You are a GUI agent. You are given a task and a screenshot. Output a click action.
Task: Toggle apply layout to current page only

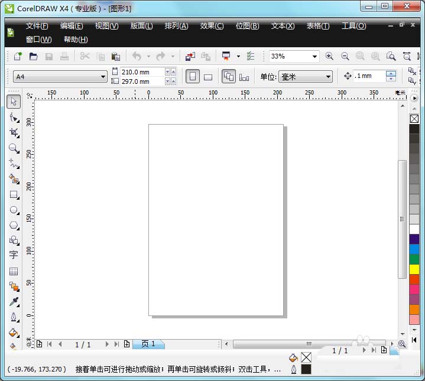[244, 77]
